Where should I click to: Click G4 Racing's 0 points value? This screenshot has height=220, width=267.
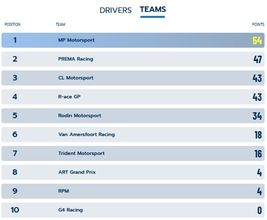click(x=260, y=210)
